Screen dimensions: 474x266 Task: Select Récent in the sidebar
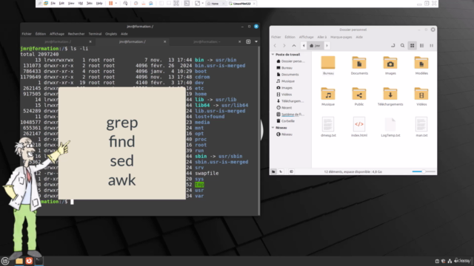284,108
